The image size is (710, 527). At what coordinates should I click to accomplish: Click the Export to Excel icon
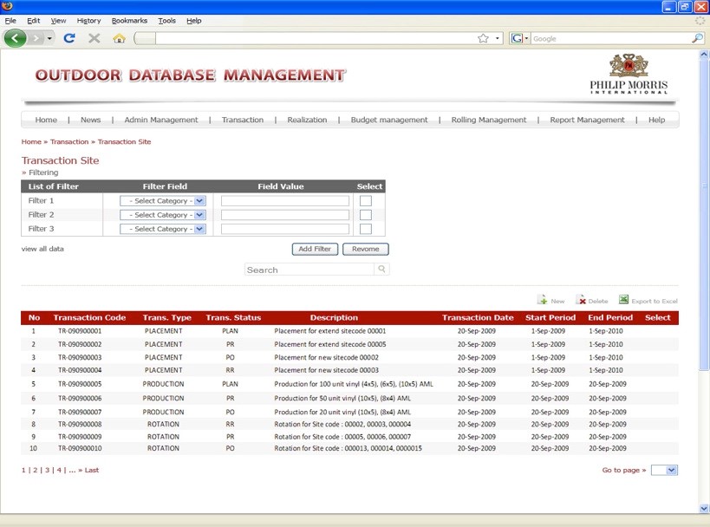coord(623,300)
